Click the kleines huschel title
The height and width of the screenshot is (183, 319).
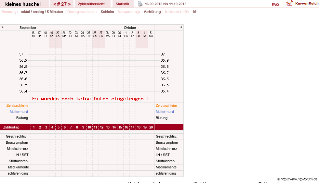23,4
